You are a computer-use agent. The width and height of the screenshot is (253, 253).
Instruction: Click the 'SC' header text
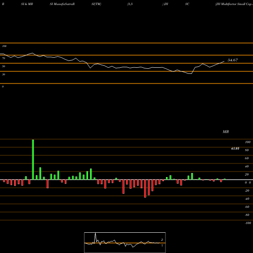tap(187, 4)
